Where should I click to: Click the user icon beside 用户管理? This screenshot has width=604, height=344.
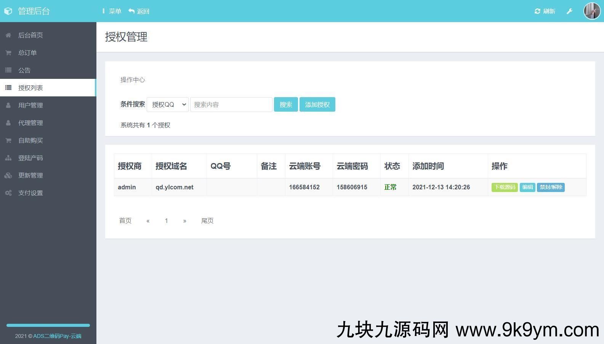(8, 105)
